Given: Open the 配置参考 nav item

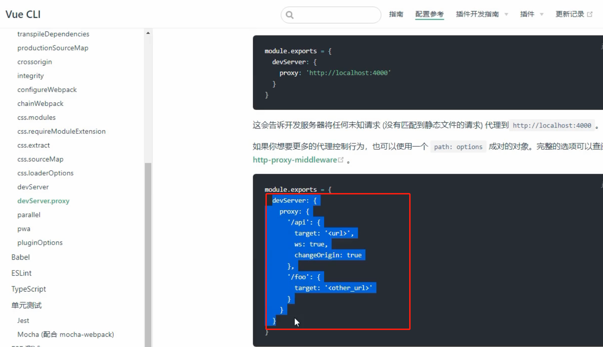Looking at the screenshot, I should point(429,14).
